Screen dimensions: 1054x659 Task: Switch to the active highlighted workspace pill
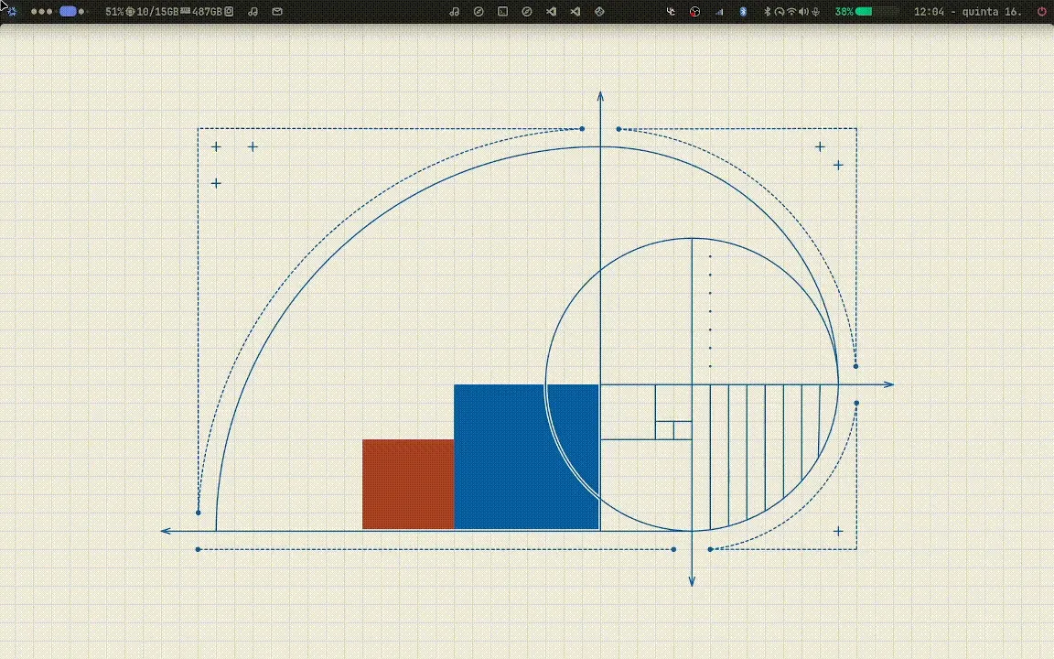[x=68, y=11]
